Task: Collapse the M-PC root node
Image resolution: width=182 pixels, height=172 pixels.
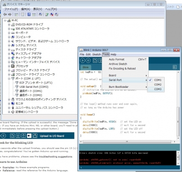Action: coord(5,20)
